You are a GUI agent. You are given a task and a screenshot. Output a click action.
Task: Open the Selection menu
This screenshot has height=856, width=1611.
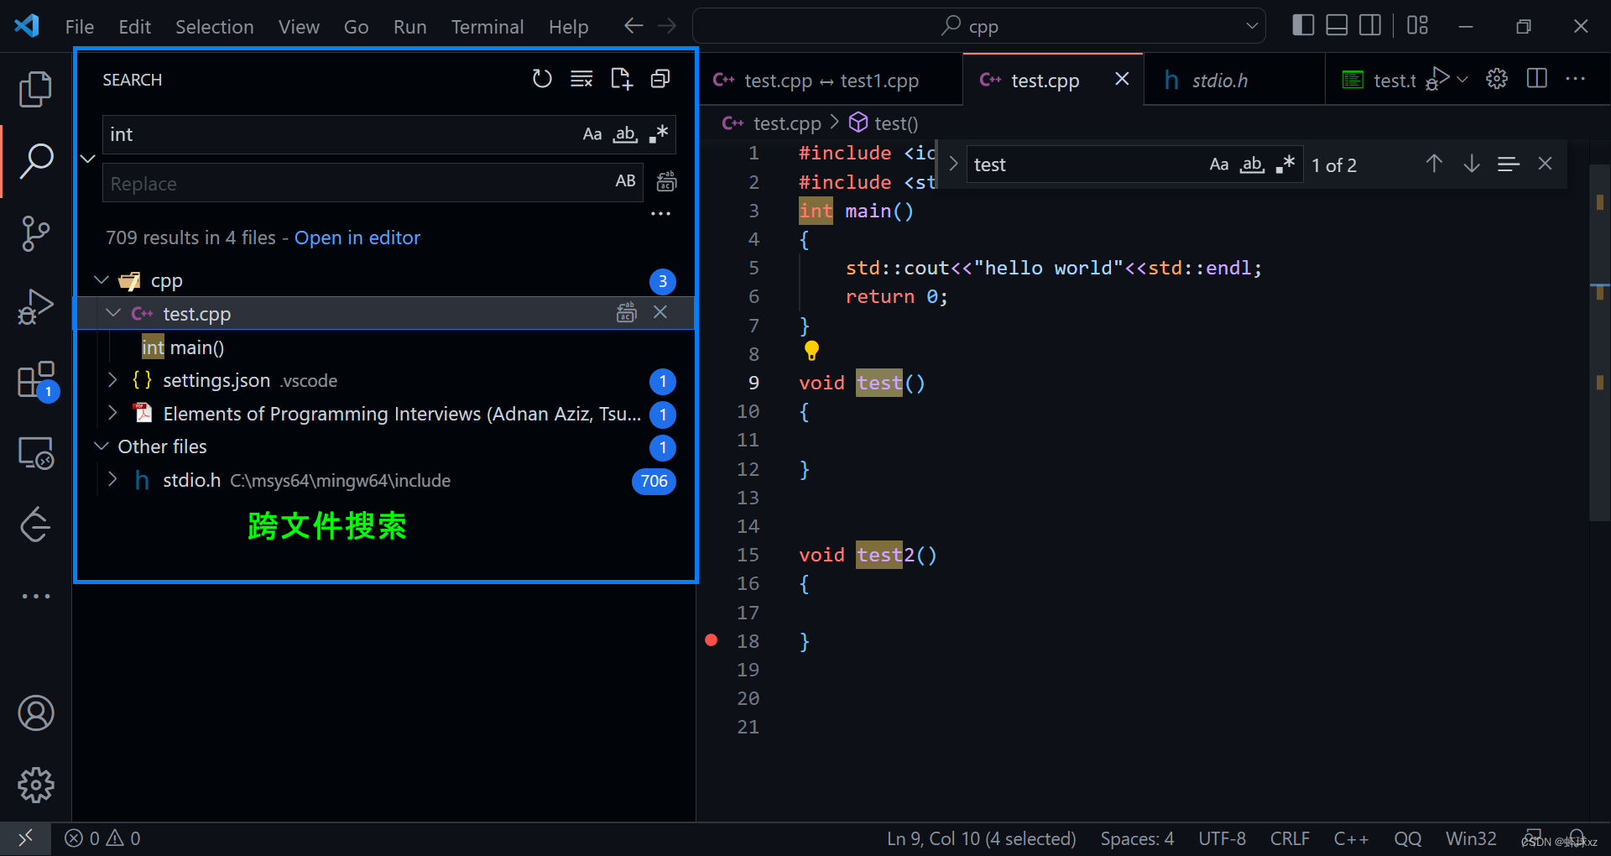214,27
